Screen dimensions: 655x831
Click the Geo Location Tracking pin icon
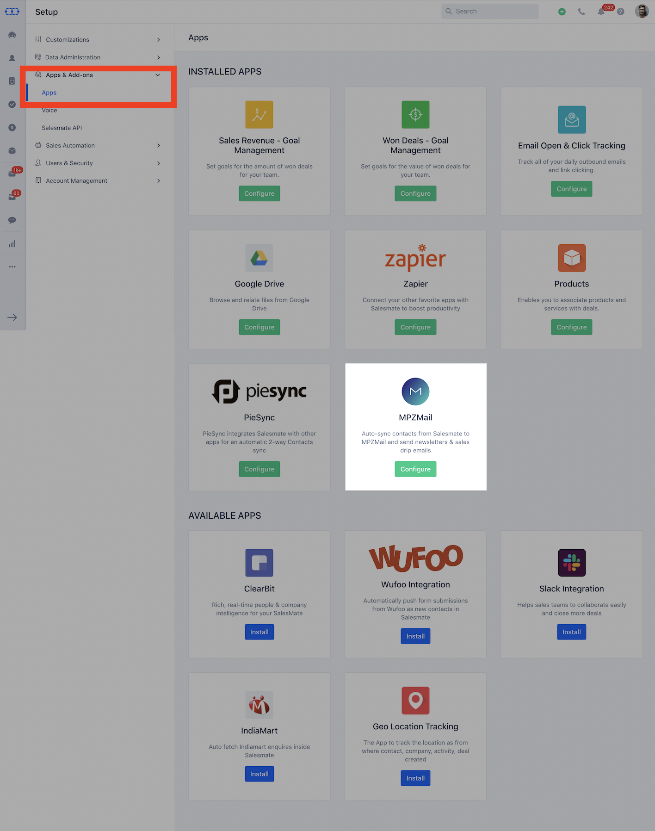click(415, 701)
